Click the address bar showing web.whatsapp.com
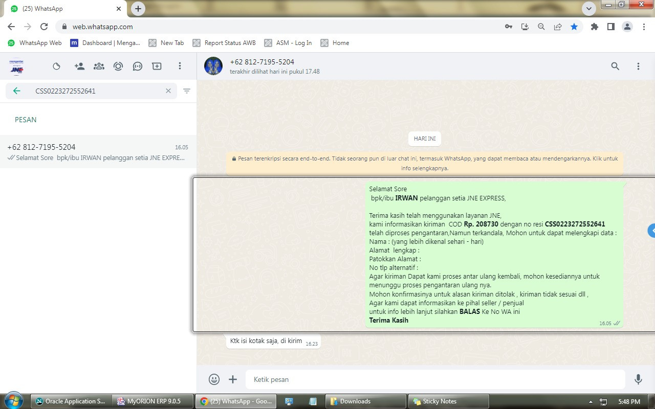The height and width of the screenshot is (409, 655). (x=276, y=27)
